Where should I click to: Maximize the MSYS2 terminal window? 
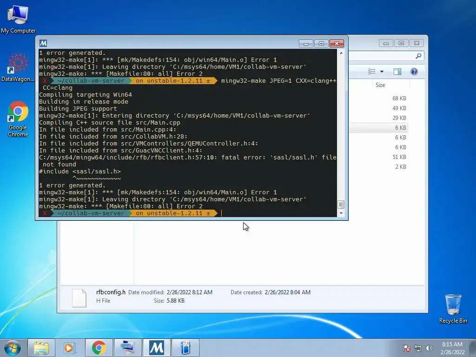321,43
